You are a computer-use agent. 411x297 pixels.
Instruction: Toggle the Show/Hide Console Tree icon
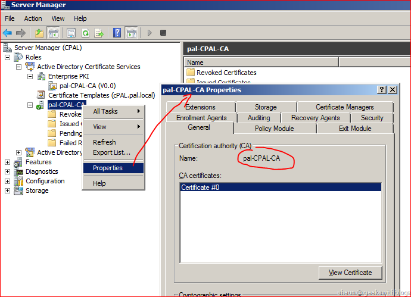pyautogui.click(x=54, y=33)
